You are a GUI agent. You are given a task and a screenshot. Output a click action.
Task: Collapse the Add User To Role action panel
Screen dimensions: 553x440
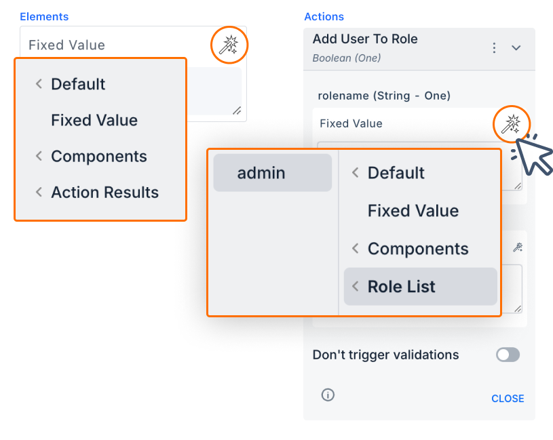coord(516,47)
